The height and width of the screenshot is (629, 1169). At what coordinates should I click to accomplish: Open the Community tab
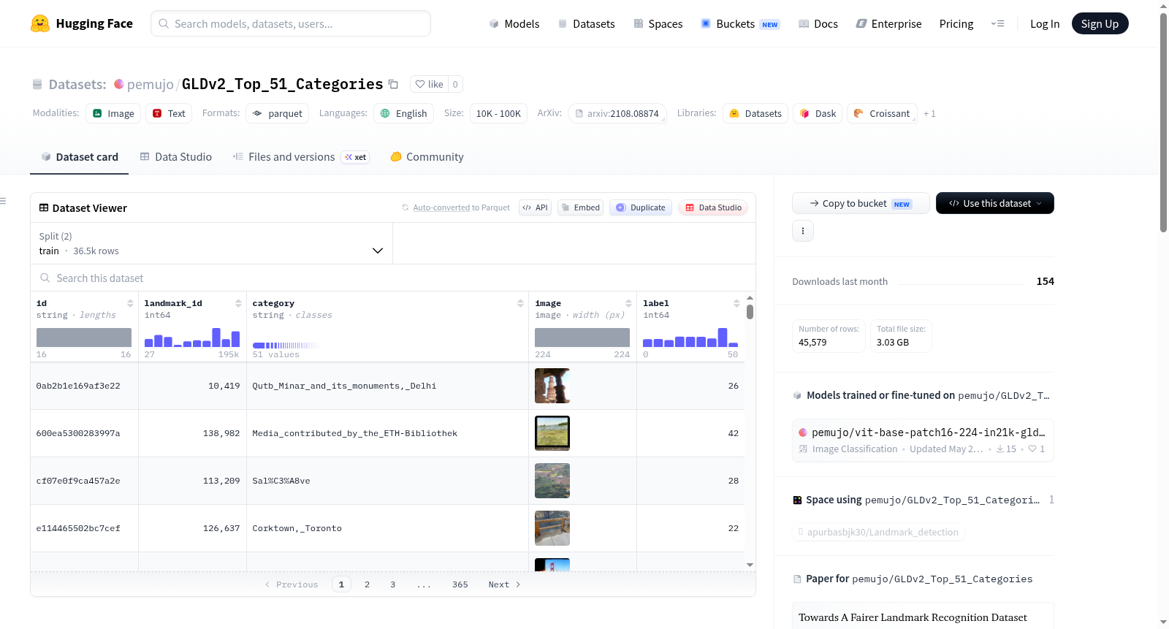(427, 156)
